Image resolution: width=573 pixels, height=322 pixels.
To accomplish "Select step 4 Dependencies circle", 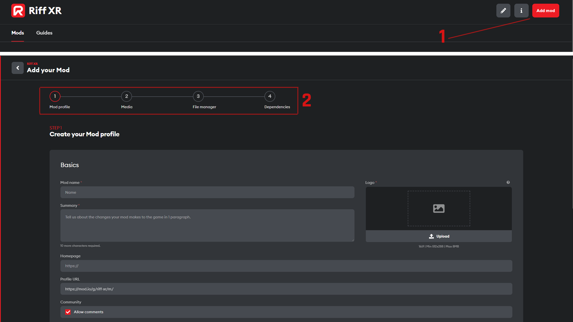I will pyautogui.click(x=270, y=96).
